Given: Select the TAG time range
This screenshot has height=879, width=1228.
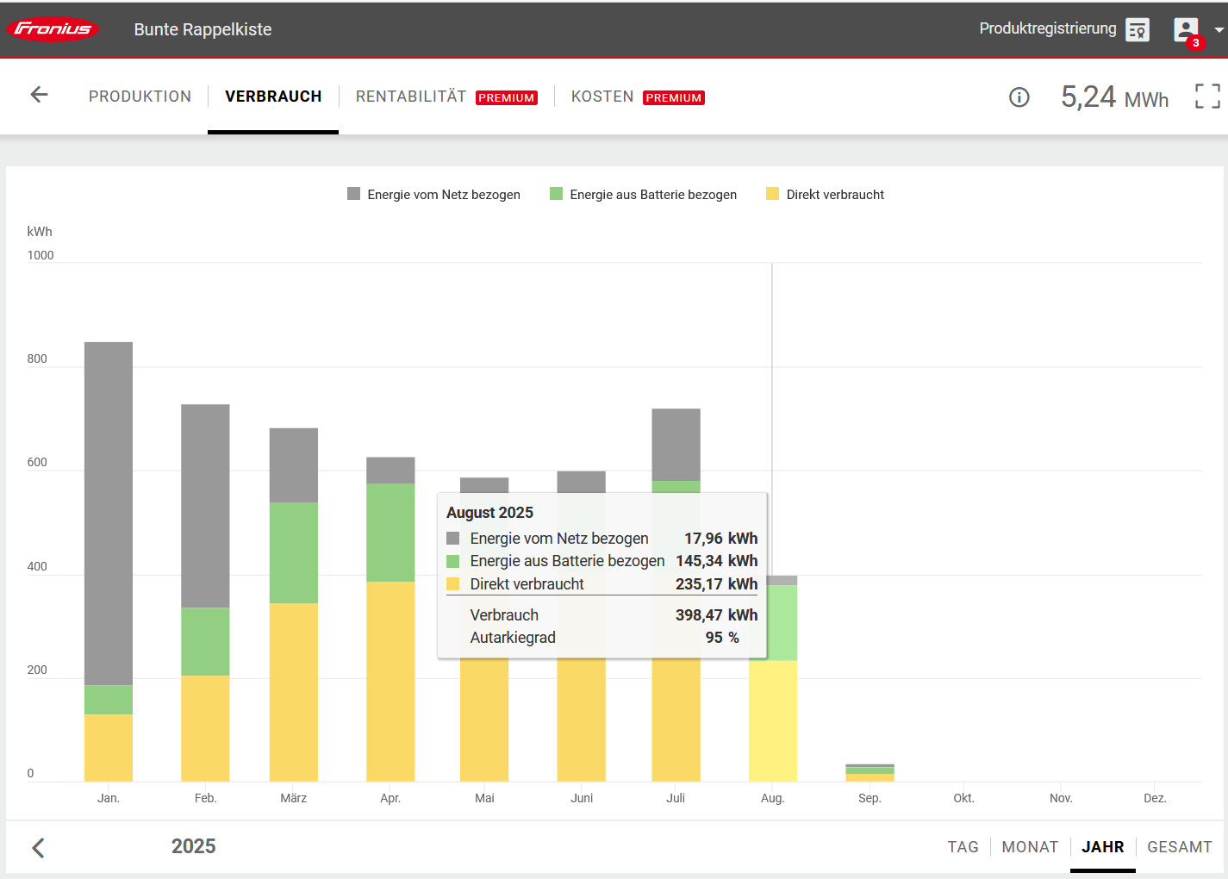Looking at the screenshot, I should [963, 847].
